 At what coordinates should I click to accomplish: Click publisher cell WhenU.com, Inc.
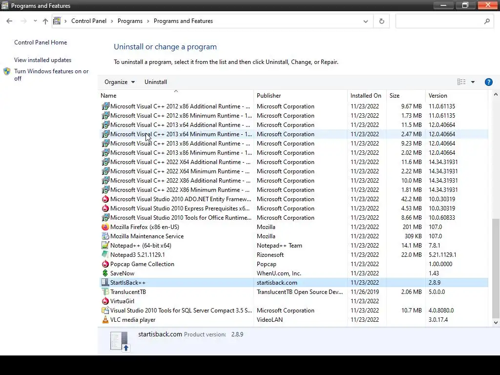click(279, 273)
